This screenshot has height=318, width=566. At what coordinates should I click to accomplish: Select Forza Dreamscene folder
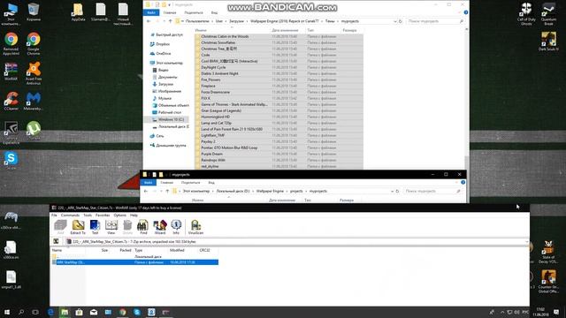pyautogui.click(x=215, y=92)
